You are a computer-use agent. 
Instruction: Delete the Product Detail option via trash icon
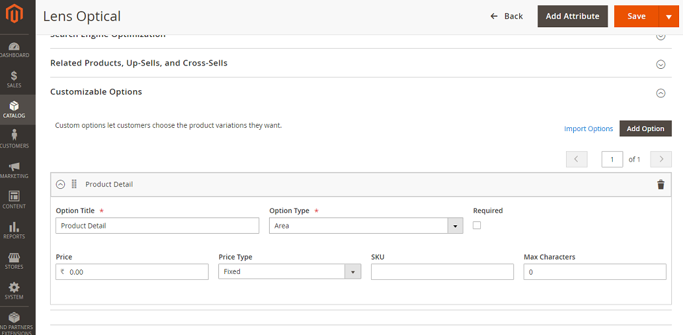pyautogui.click(x=661, y=184)
